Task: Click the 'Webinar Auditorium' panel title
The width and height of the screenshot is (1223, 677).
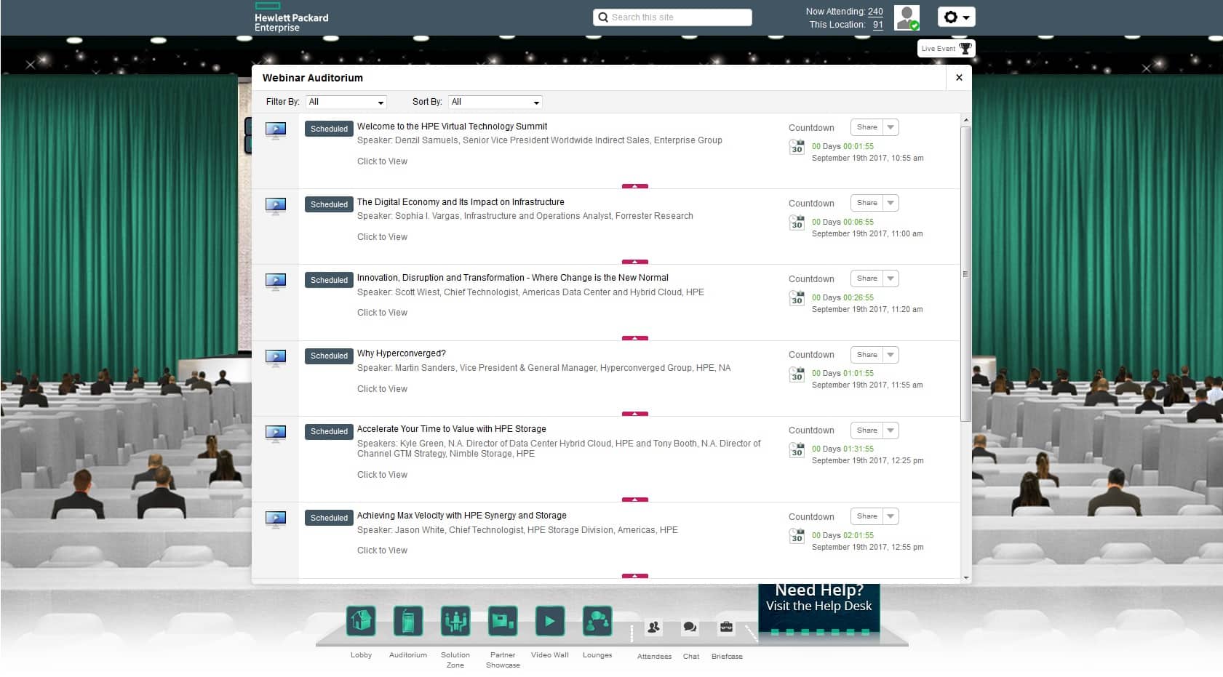Action: [312, 78]
